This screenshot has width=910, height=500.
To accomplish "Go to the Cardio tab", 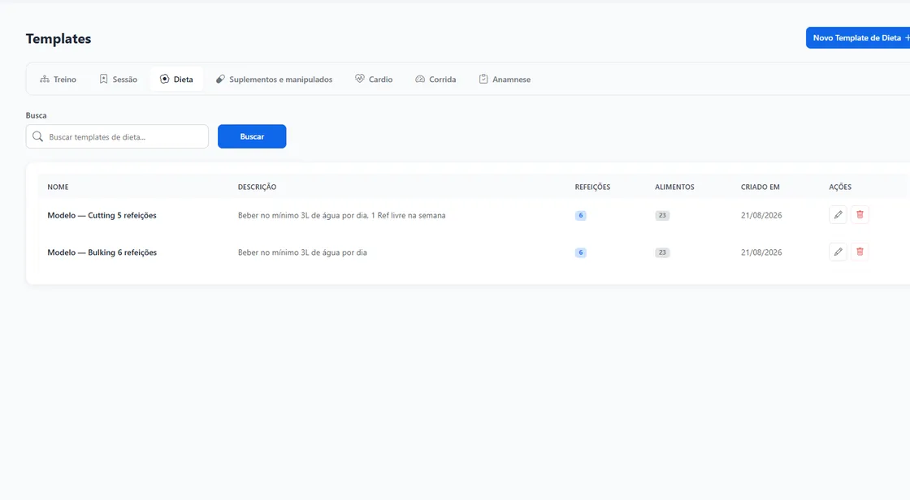I will 374,80.
